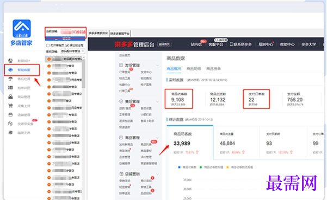This screenshot has width=327, height=200.
Task: Click the yellow legend swatch
Action: click(227, 167)
